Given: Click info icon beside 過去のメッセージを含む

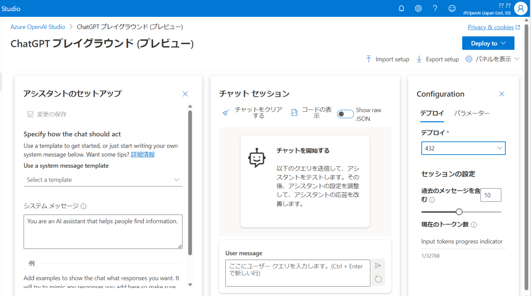Looking at the screenshot, I should 432,200.
